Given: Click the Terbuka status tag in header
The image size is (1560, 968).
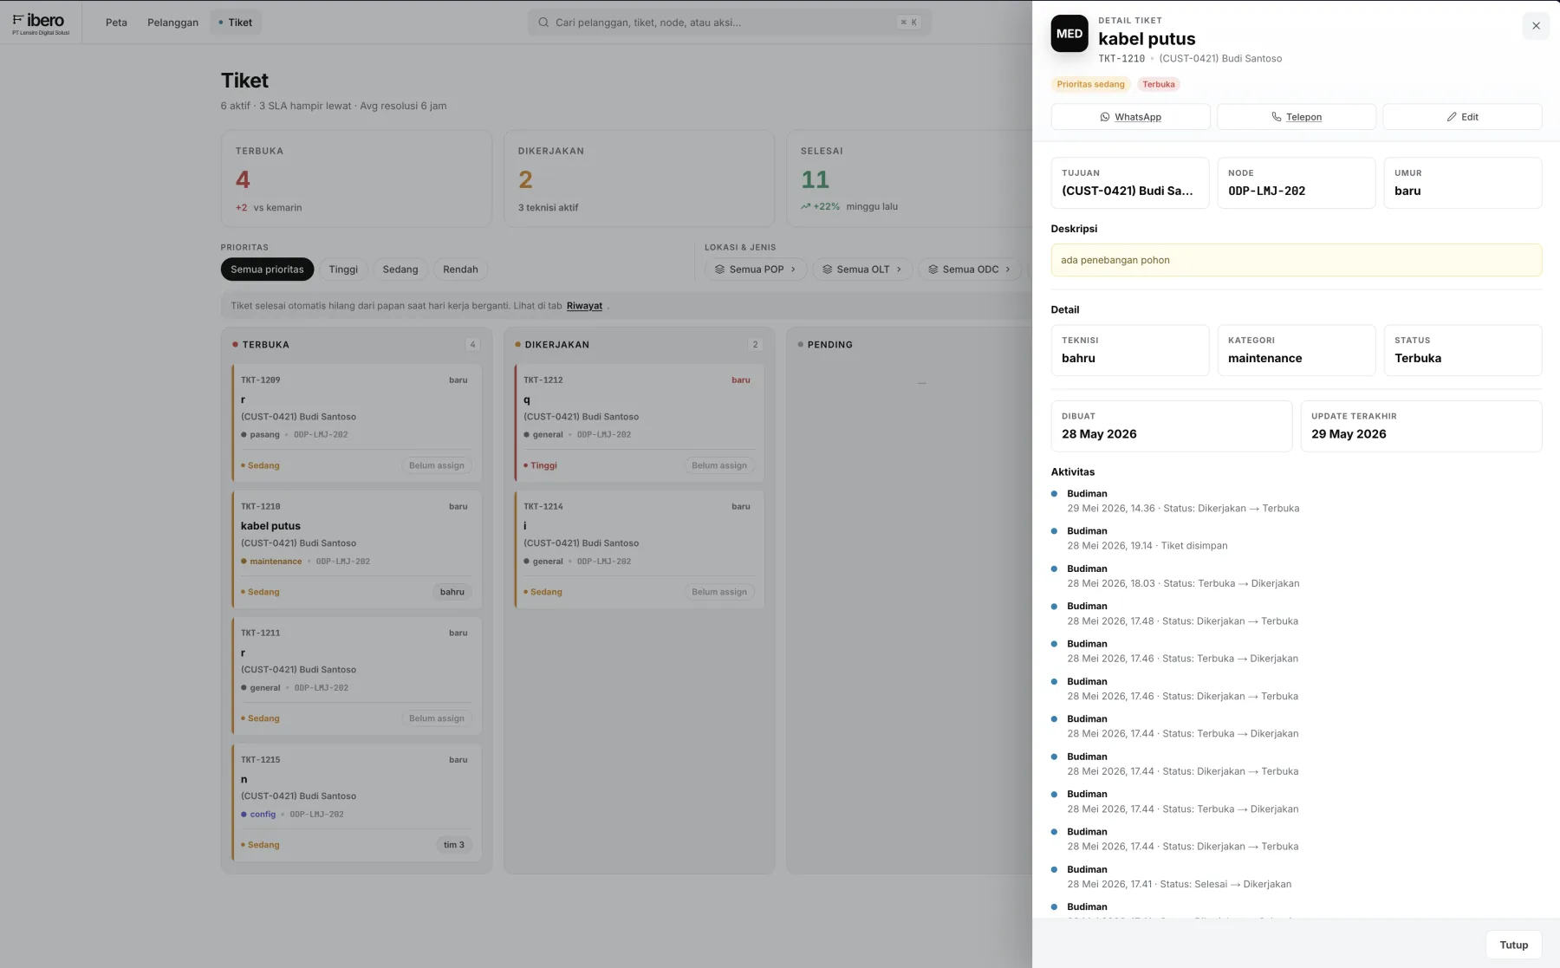Looking at the screenshot, I should 1158,84.
